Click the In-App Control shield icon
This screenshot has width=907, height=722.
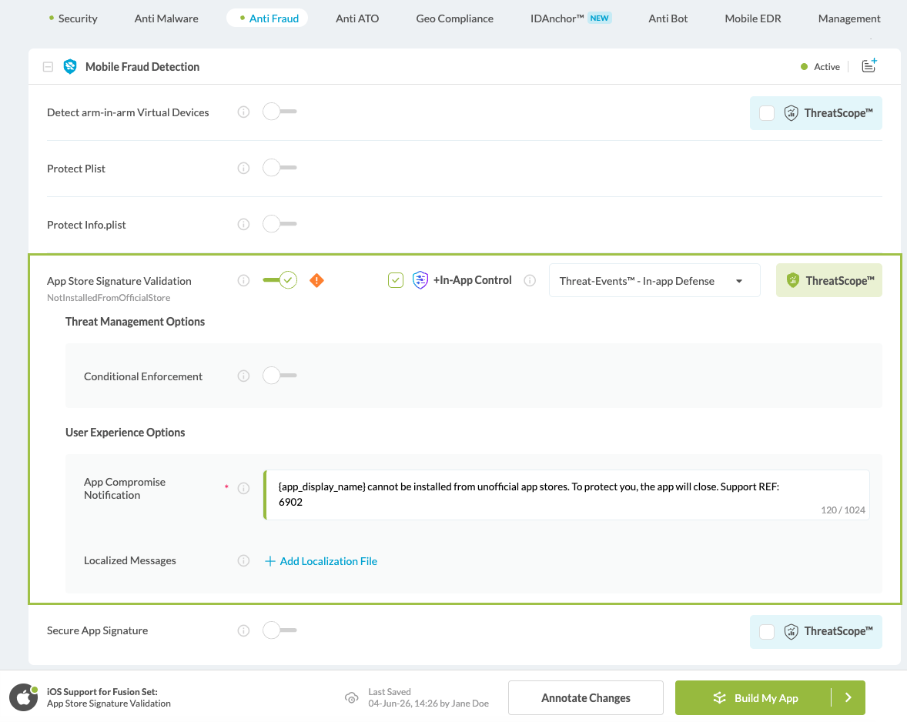point(420,280)
